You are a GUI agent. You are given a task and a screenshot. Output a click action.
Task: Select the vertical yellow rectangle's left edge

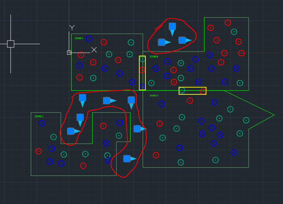139,73
